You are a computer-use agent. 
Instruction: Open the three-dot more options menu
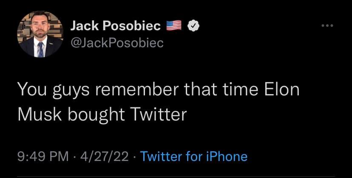pos(327,26)
